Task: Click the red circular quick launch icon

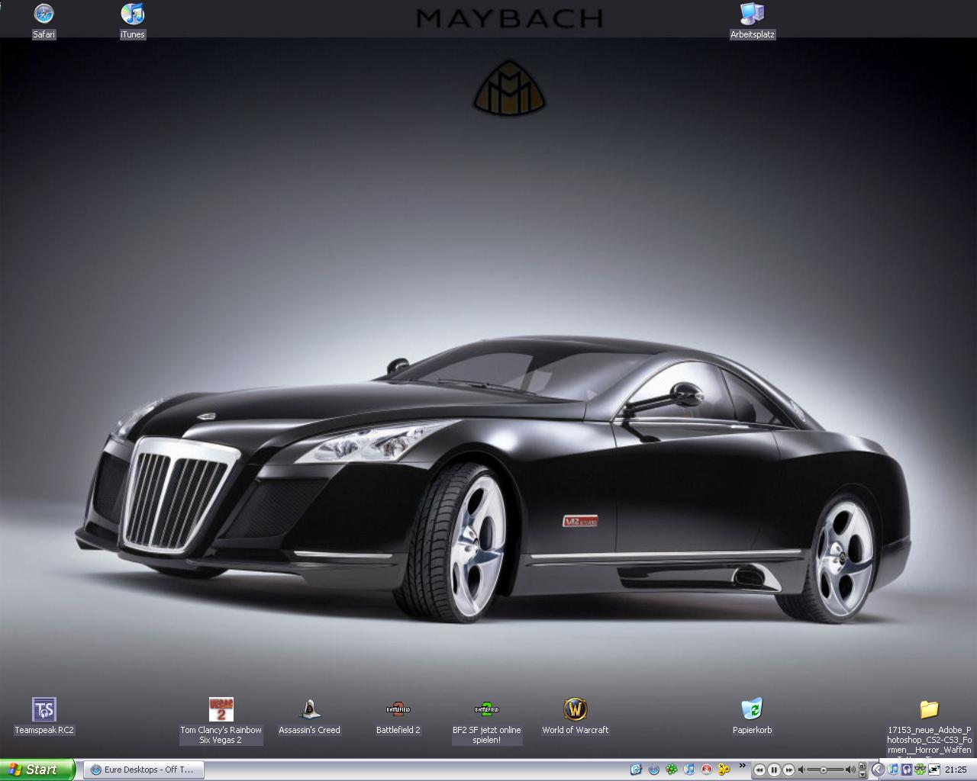Action: (707, 770)
